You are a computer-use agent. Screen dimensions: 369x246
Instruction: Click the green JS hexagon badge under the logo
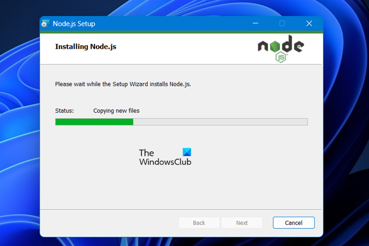click(281, 57)
